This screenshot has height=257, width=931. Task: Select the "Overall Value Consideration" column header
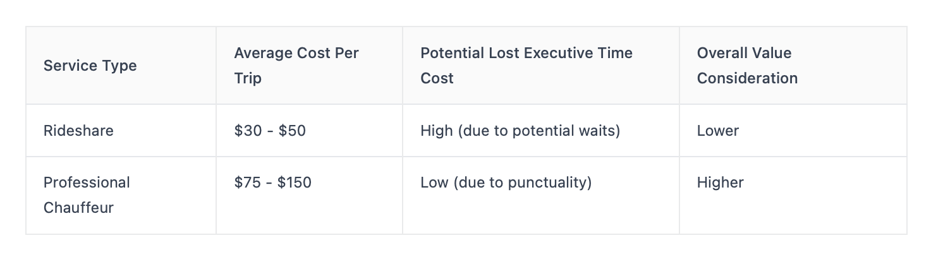[x=747, y=66]
